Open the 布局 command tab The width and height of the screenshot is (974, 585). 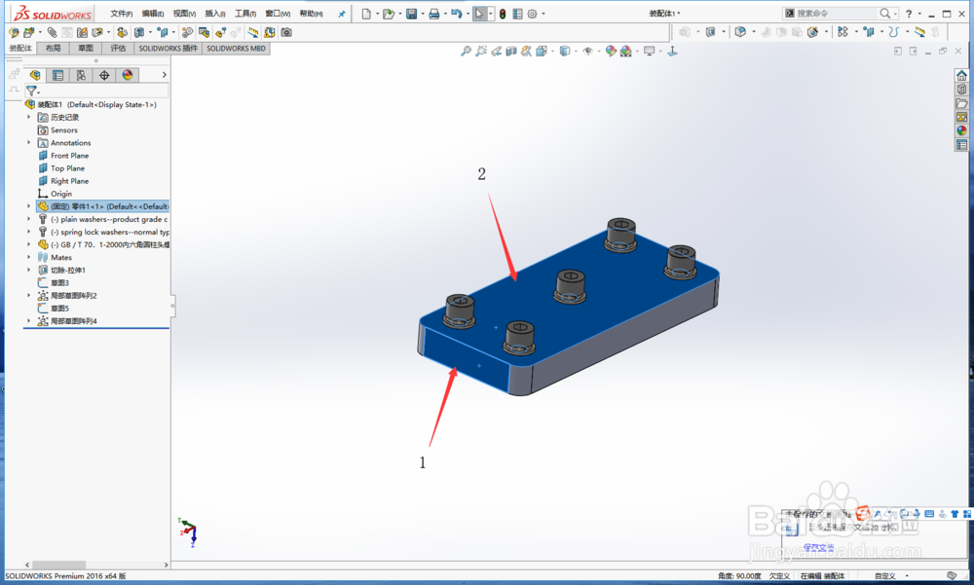(54, 49)
